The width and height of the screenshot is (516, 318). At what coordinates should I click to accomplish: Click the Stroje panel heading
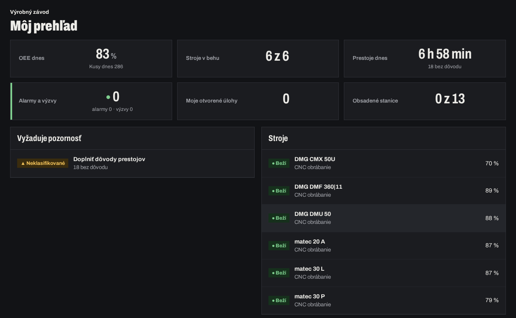pos(278,138)
